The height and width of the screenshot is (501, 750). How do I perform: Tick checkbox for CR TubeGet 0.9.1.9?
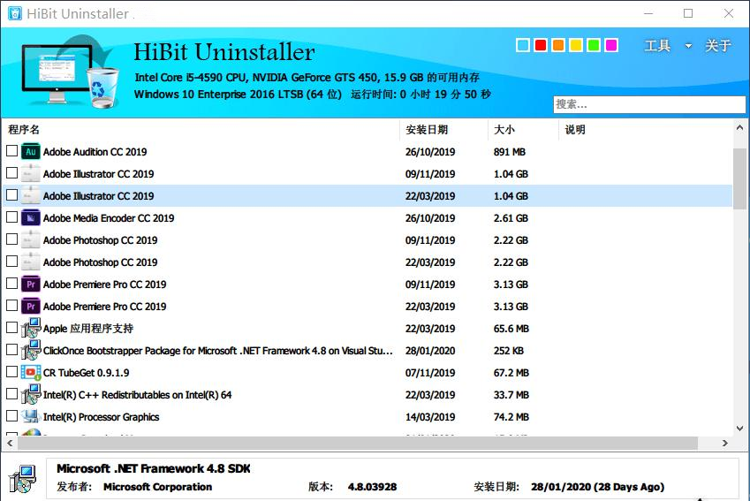tap(12, 372)
